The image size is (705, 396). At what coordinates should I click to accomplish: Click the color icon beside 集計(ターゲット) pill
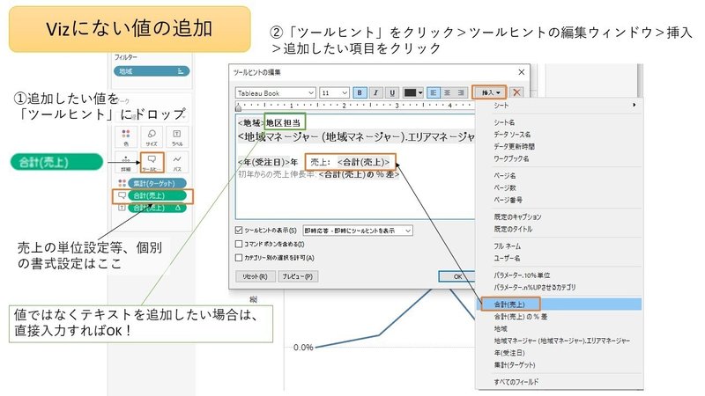(x=122, y=183)
